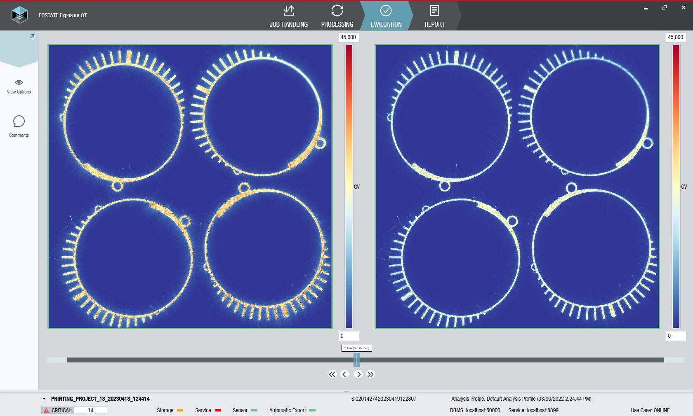Viewport: 693px width, 416px height.
Task: Edit right colorbar minimum value field
Action: (x=676, y=336)
